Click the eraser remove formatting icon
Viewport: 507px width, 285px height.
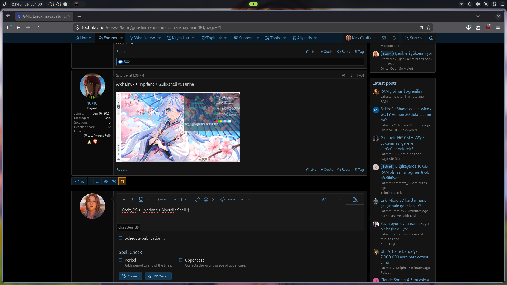pos(324,199)
